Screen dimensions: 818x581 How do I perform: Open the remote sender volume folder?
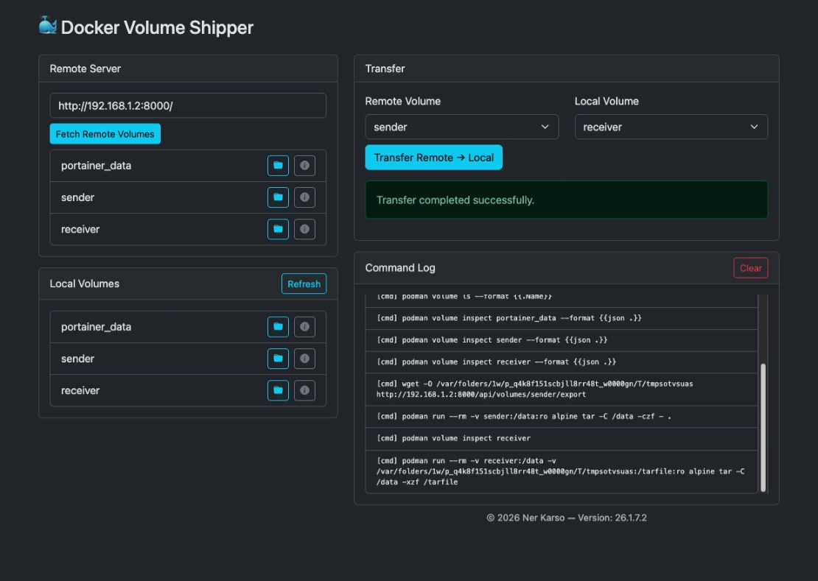tap(278, 197)
